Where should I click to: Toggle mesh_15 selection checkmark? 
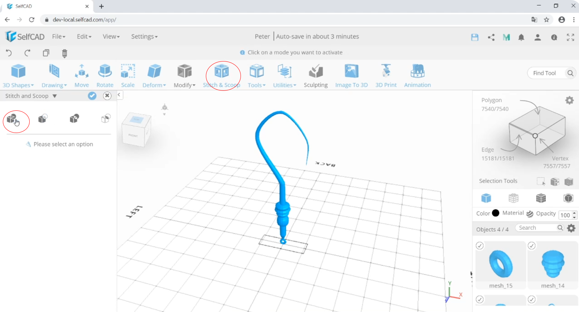(480, 246)
